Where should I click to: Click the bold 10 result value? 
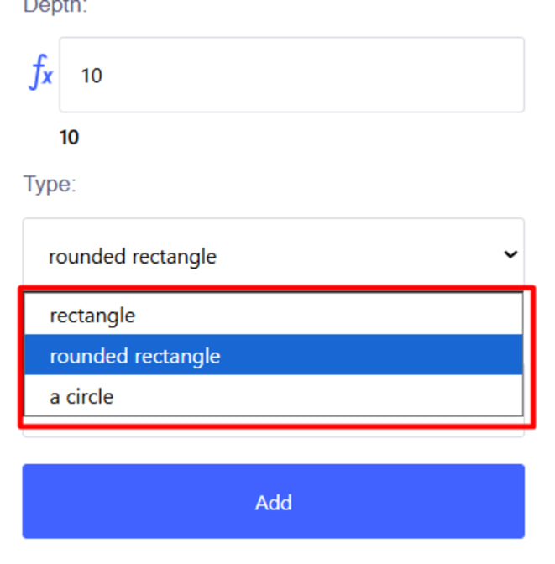click(70, 138)
